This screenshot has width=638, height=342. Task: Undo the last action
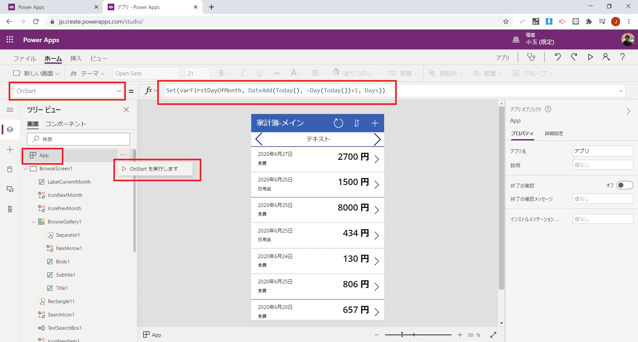click(558, 57)
